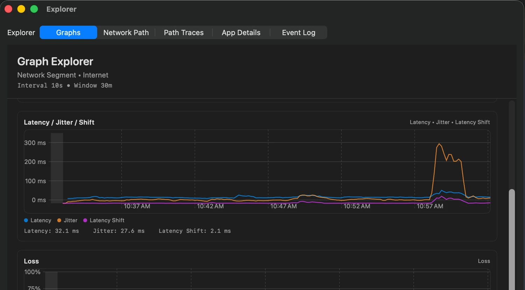Open the Path Traces tab

(x=184, y=32)
